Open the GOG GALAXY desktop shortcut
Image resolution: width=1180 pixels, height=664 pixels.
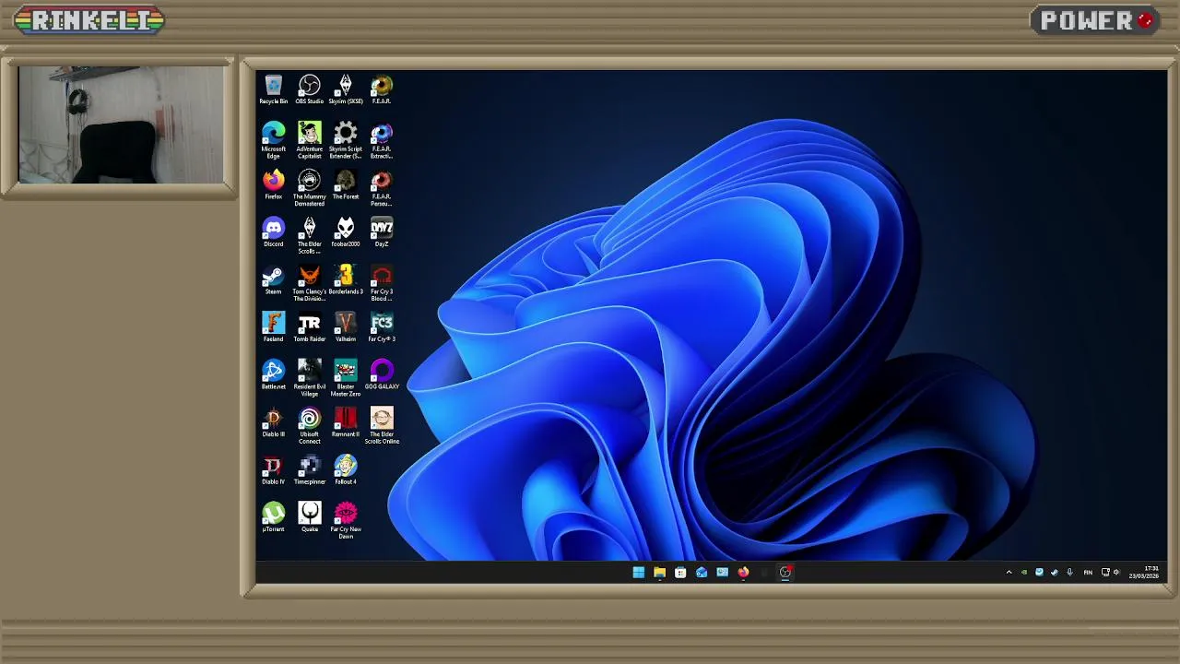(x=382, y=375)
